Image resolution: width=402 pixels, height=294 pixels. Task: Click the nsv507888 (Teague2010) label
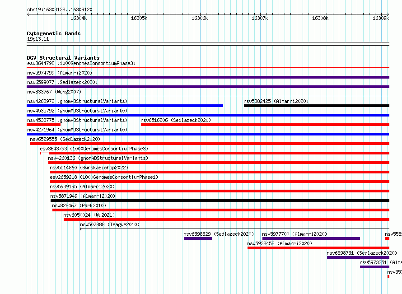click(110, 224)
